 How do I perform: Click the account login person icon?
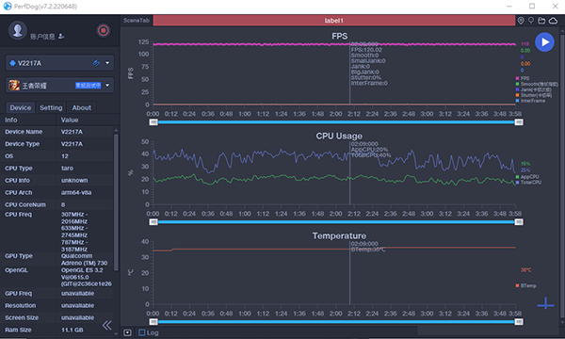click(61, 36)
